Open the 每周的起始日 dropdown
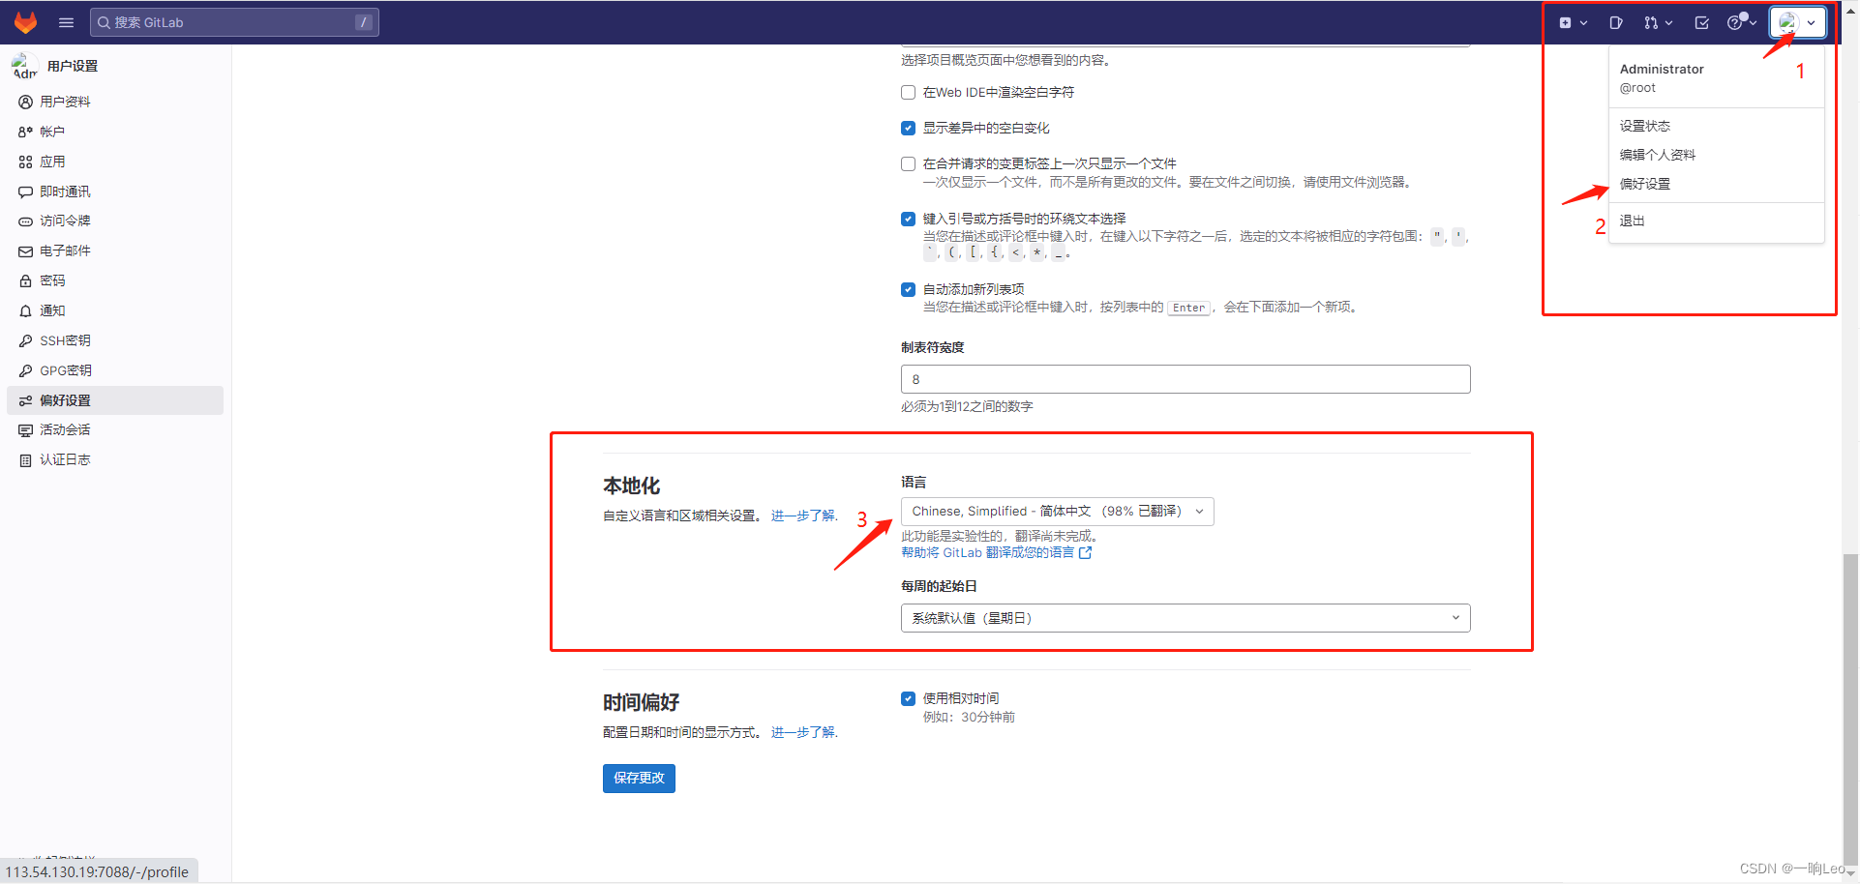Viewport: 1860px width, 884px height. point(1185,618)
